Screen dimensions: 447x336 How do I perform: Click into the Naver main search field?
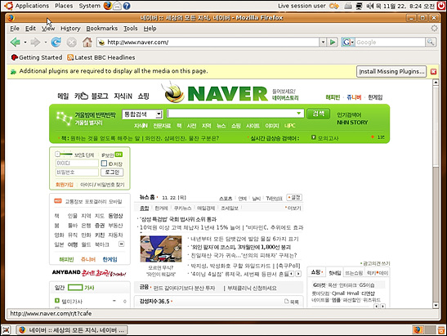(x=235, y=114)
